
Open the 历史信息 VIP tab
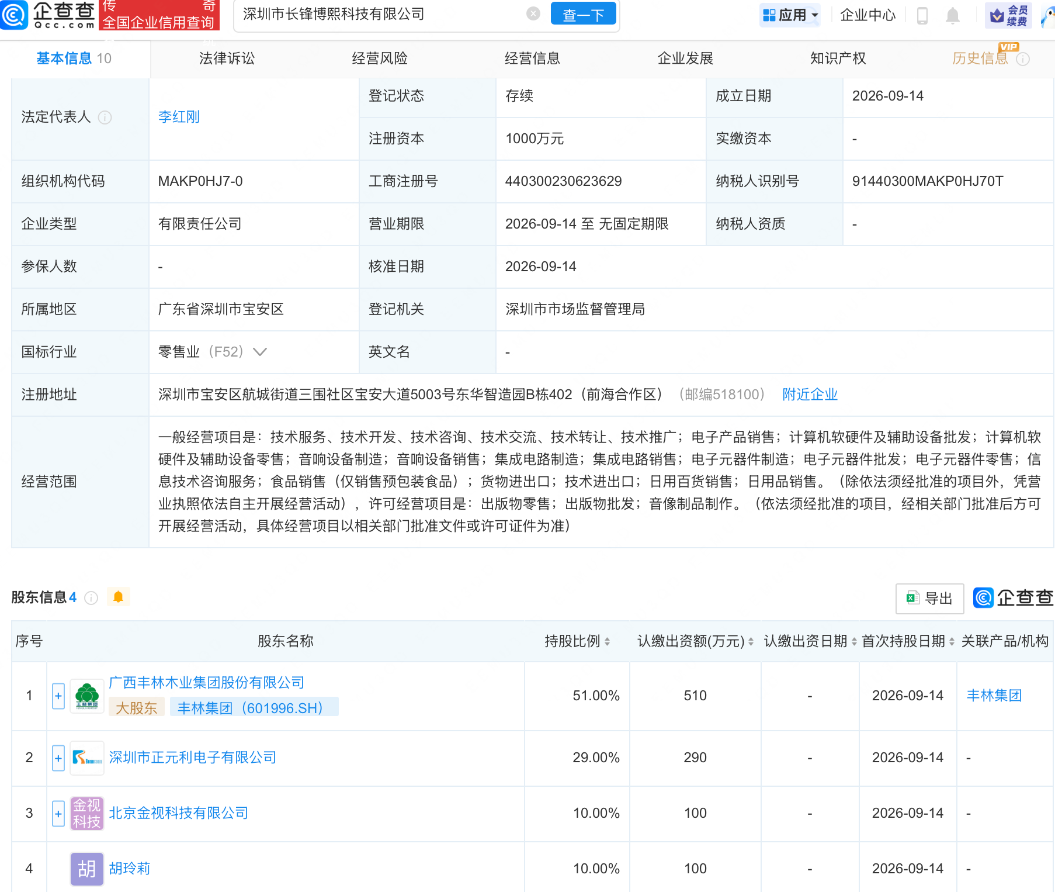(x=980, y=58)
